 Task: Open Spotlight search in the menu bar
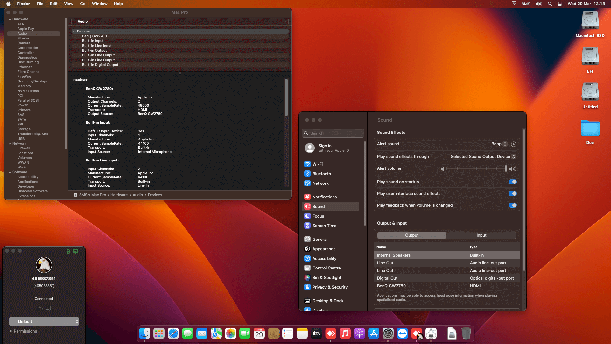click(x=550, y=4)
